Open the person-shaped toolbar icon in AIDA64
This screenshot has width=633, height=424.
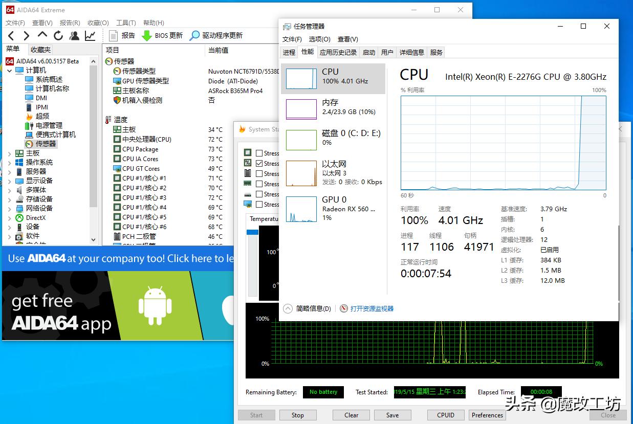pos(74,35)
